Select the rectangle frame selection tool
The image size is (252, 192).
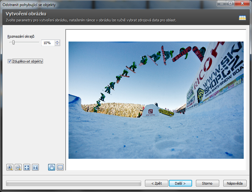pyautogui.click(x=60, y=167)
